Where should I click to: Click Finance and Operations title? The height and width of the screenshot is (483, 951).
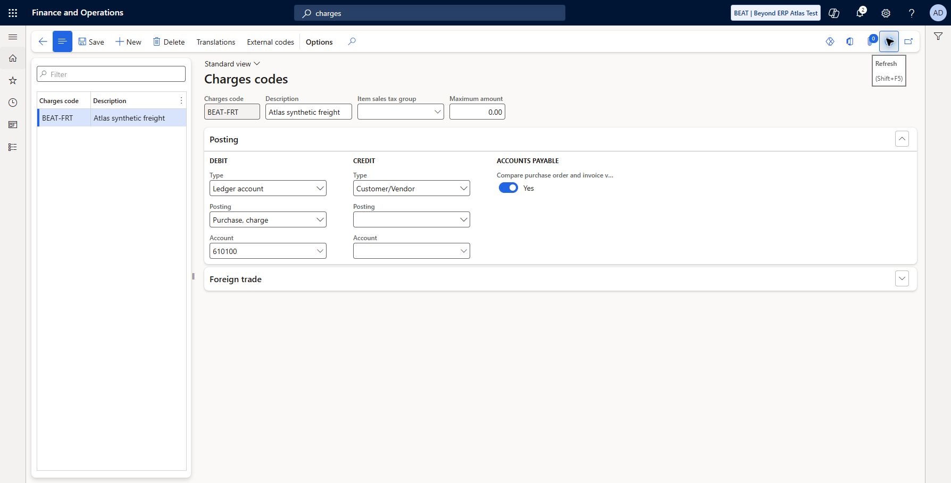pyautogui.click(x=78, y=12)
